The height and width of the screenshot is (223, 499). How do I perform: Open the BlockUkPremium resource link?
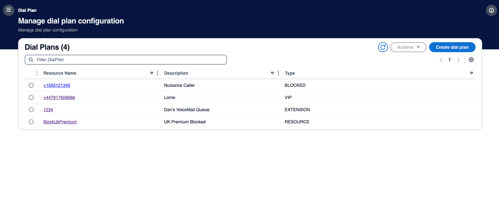click(60, 122)
